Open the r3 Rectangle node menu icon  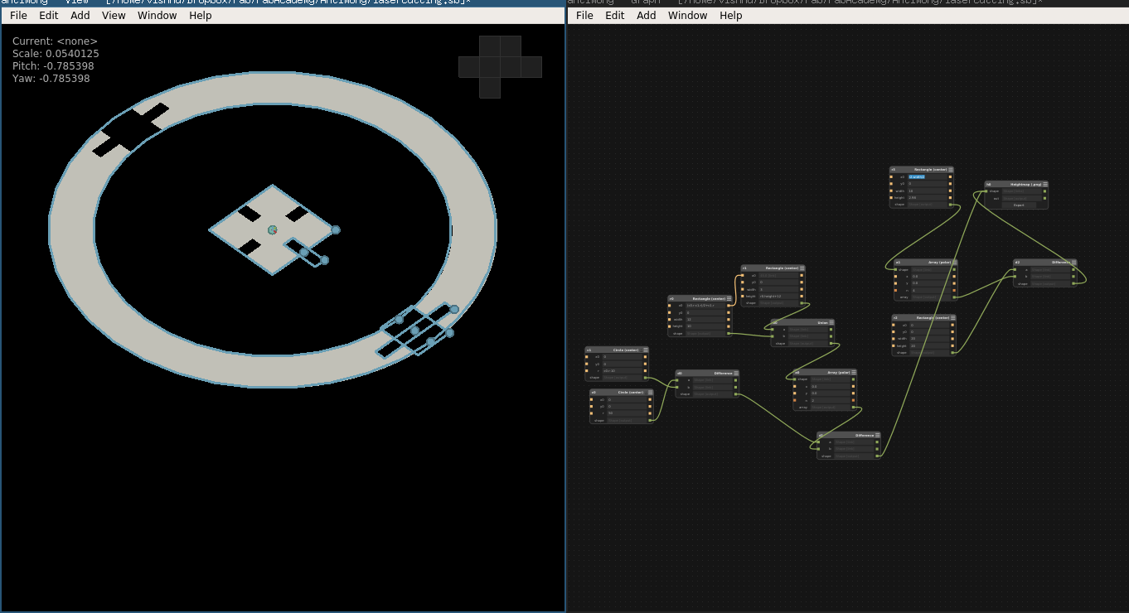click(950, 170)
